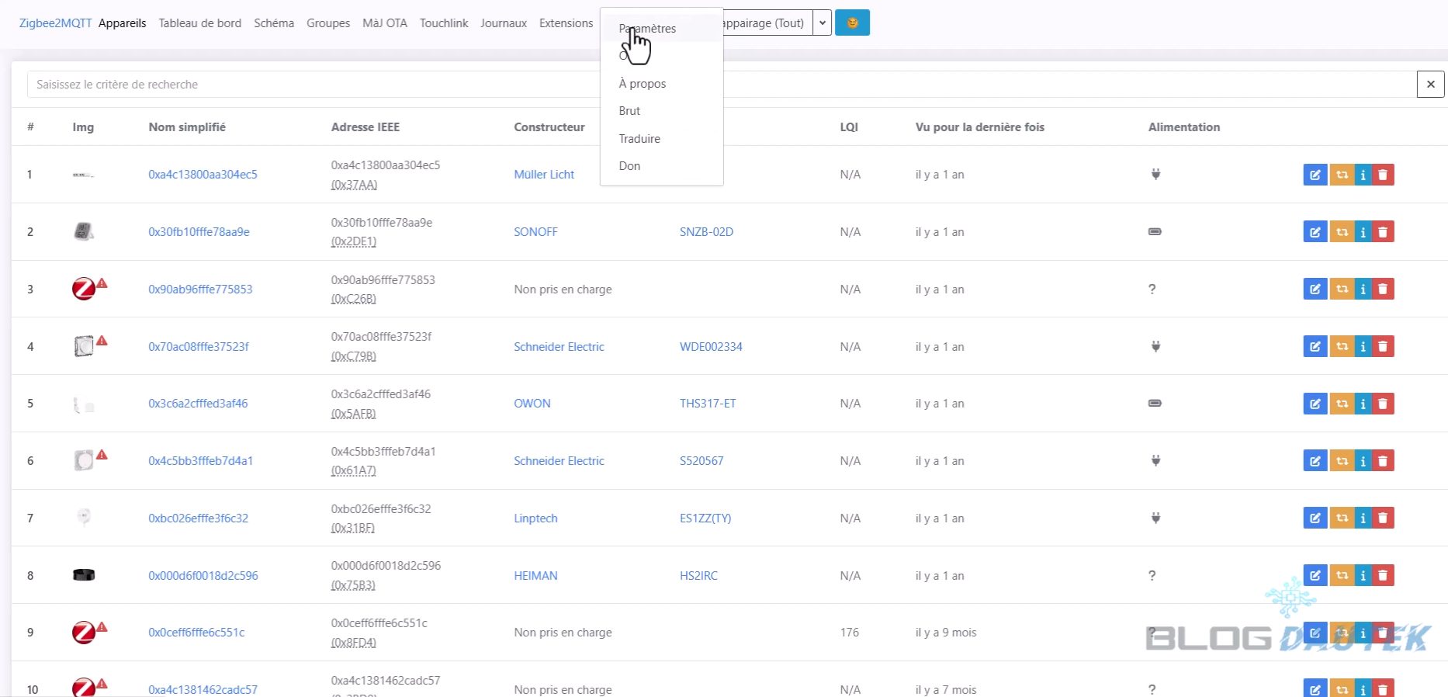
Task: Click the reconfigure icon for HEIMAN HS2IRC row
Action: 1342,576
